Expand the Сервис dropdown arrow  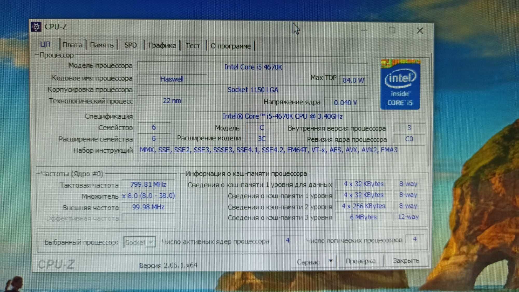point(331,261)
